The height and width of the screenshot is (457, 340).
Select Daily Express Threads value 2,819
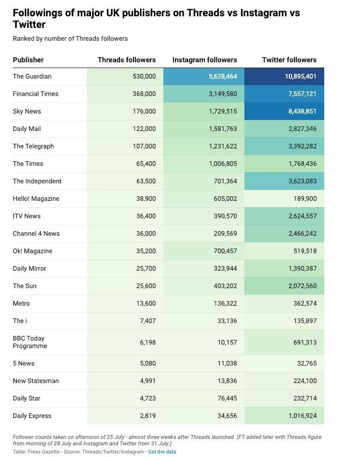[x=148, y=416]
